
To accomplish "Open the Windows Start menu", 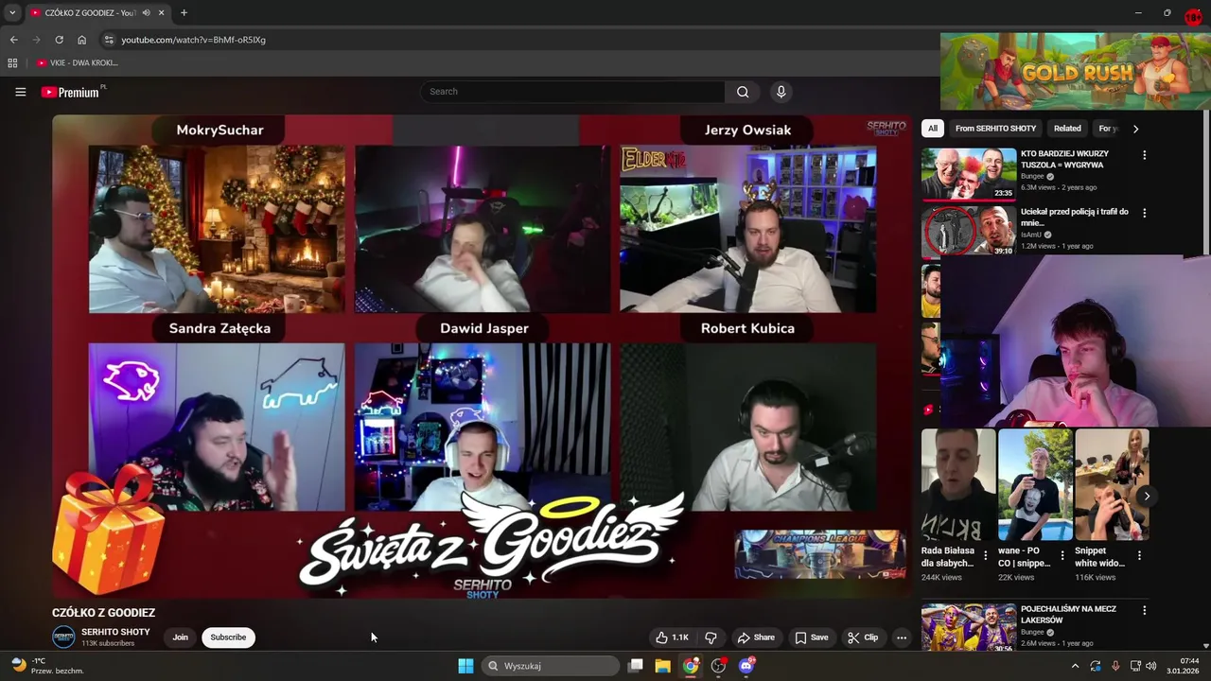I will [x=465, y=666].
